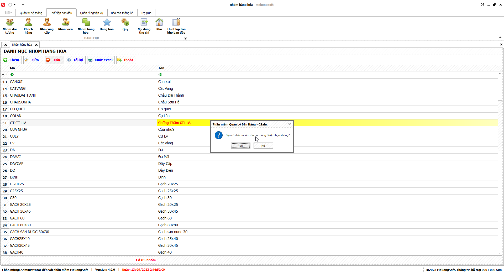This screenshot has width=504, height=273.
Task: Sort by the Mã column header
Action: [x=83, y=68]
